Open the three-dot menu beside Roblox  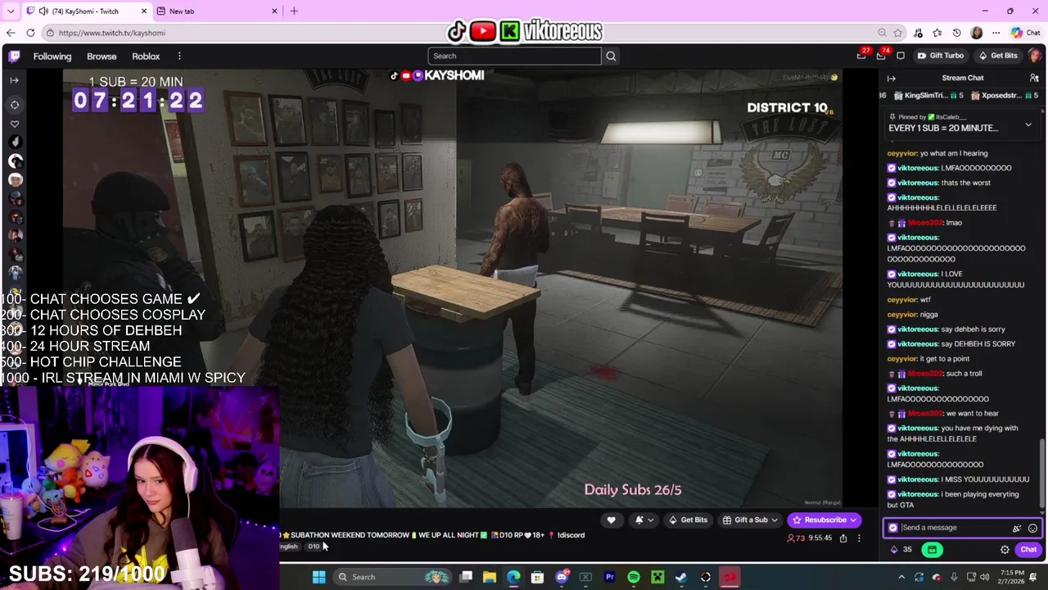[179, 56]
